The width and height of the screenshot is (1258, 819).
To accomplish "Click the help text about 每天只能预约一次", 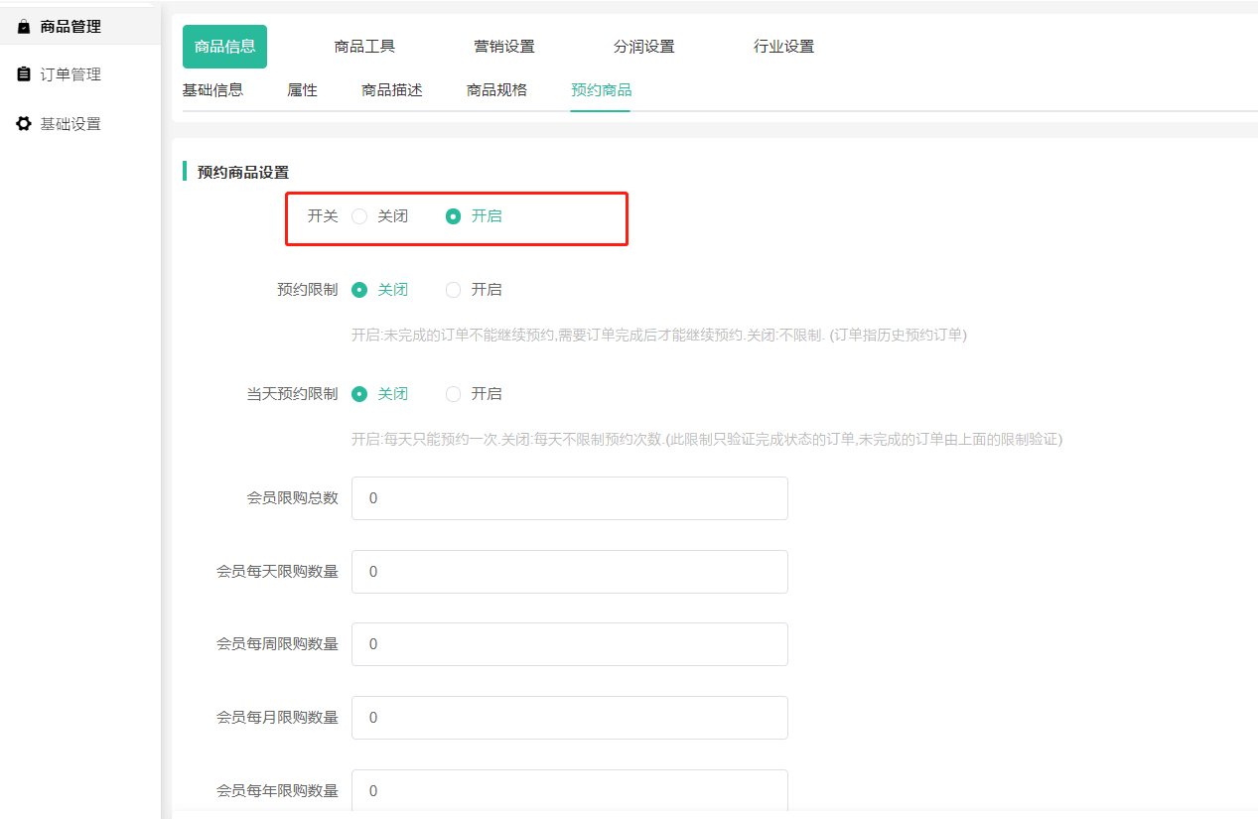I will [707, 440].
